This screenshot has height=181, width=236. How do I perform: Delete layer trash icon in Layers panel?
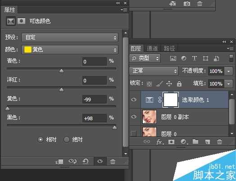219,141
